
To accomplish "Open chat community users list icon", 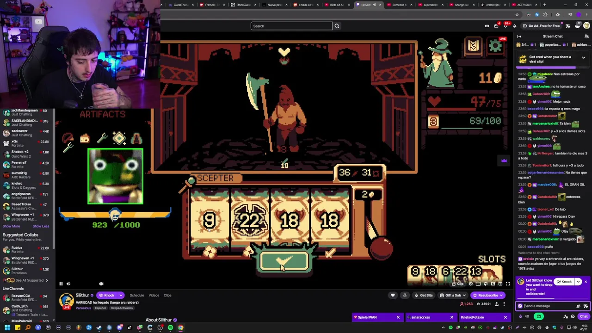I will point(586,37).
